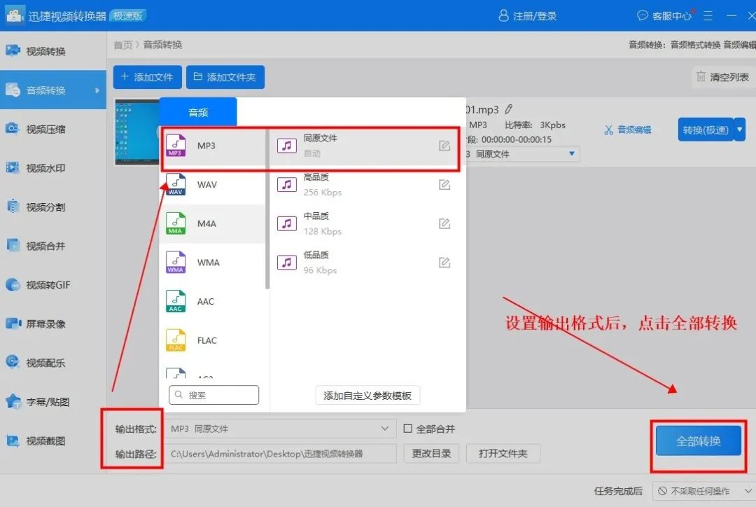This screenshot has height=507, width=756.
Task: Click the format search field
Action: [x=213, y=395]
